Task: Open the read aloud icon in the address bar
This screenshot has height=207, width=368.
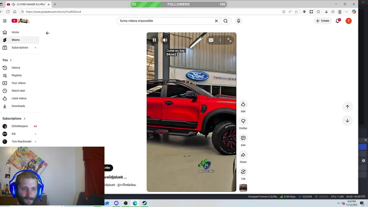Action: pyautogui.click(x=290, y=12)
